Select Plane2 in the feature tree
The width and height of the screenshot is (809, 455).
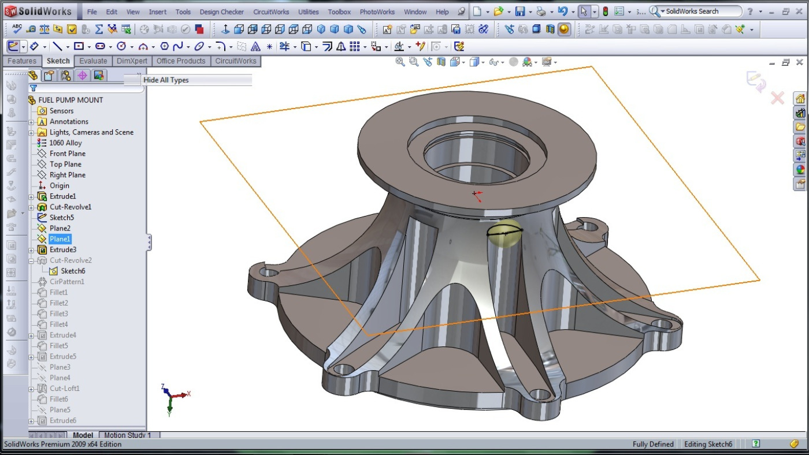pos(60,229)
